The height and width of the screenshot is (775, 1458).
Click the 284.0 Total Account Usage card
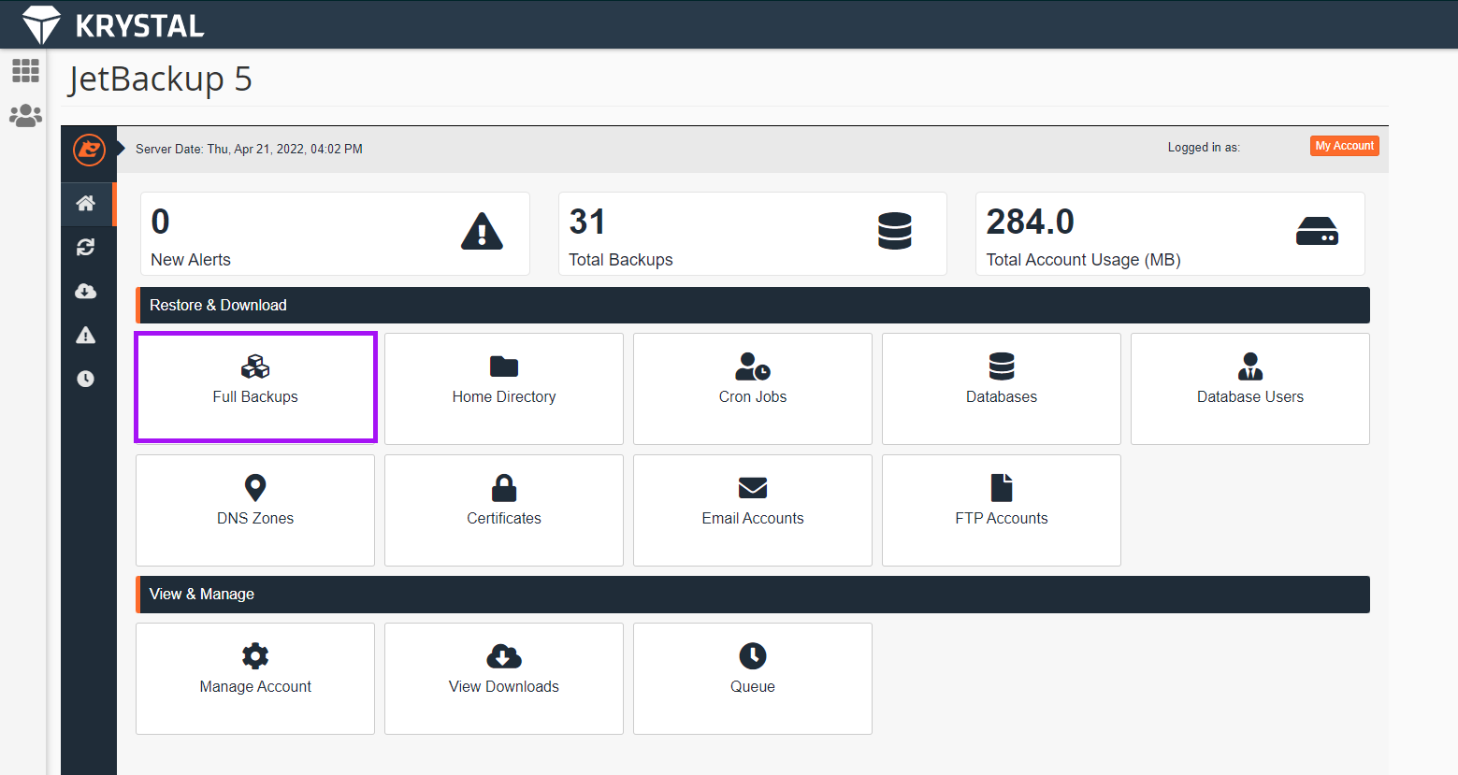1170,234
